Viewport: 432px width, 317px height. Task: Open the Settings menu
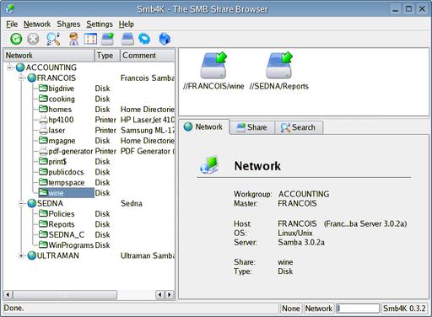[100, 24]
